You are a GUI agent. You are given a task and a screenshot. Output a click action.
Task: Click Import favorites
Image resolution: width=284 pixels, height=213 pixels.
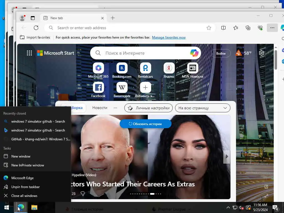coord(35,37)
